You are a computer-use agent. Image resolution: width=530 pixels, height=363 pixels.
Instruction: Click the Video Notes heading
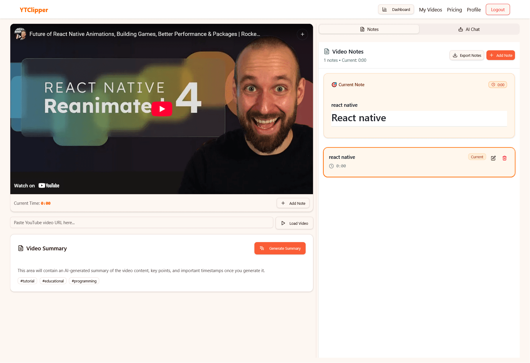[x=348, y=51]
